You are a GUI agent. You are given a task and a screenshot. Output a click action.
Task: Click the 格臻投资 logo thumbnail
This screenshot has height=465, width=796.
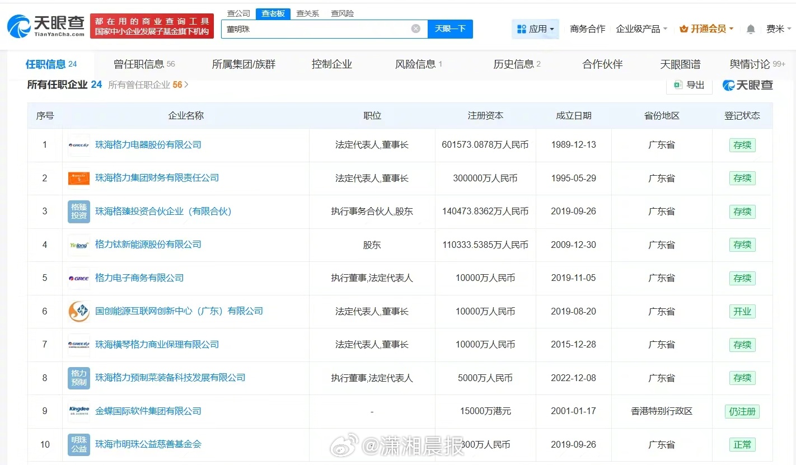click(78, 212)
